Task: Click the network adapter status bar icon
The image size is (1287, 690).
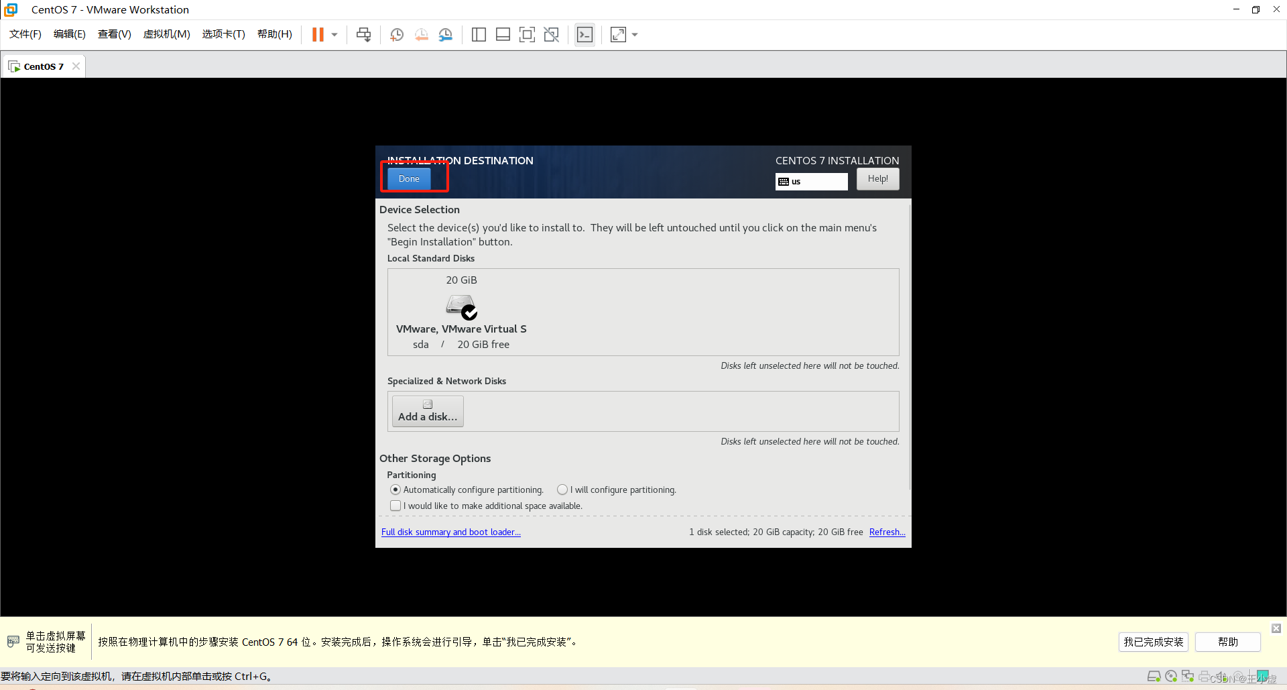Action: (1188, 677)
